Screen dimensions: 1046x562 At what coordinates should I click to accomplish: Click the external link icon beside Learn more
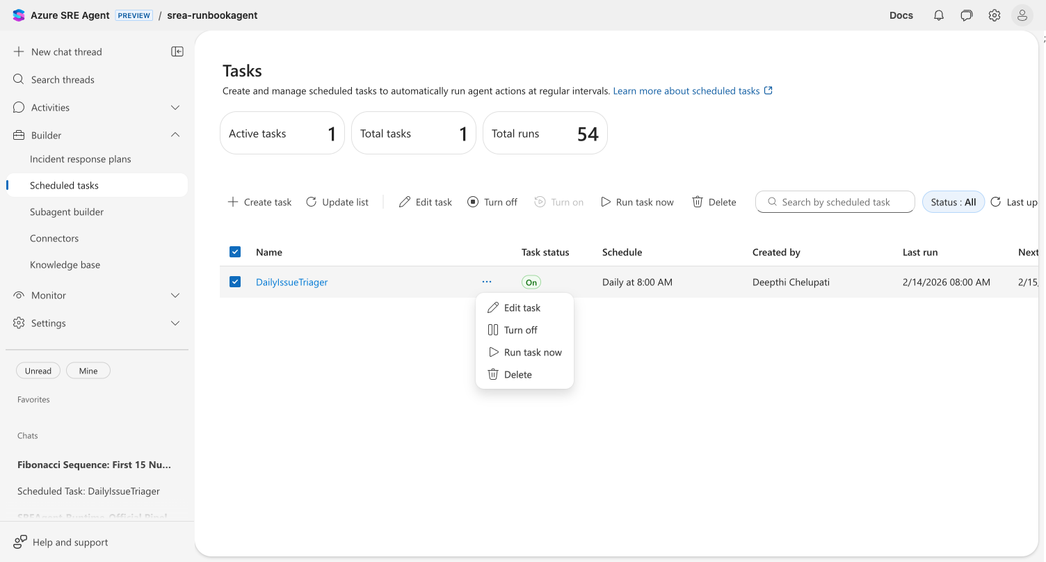[769, 90]
